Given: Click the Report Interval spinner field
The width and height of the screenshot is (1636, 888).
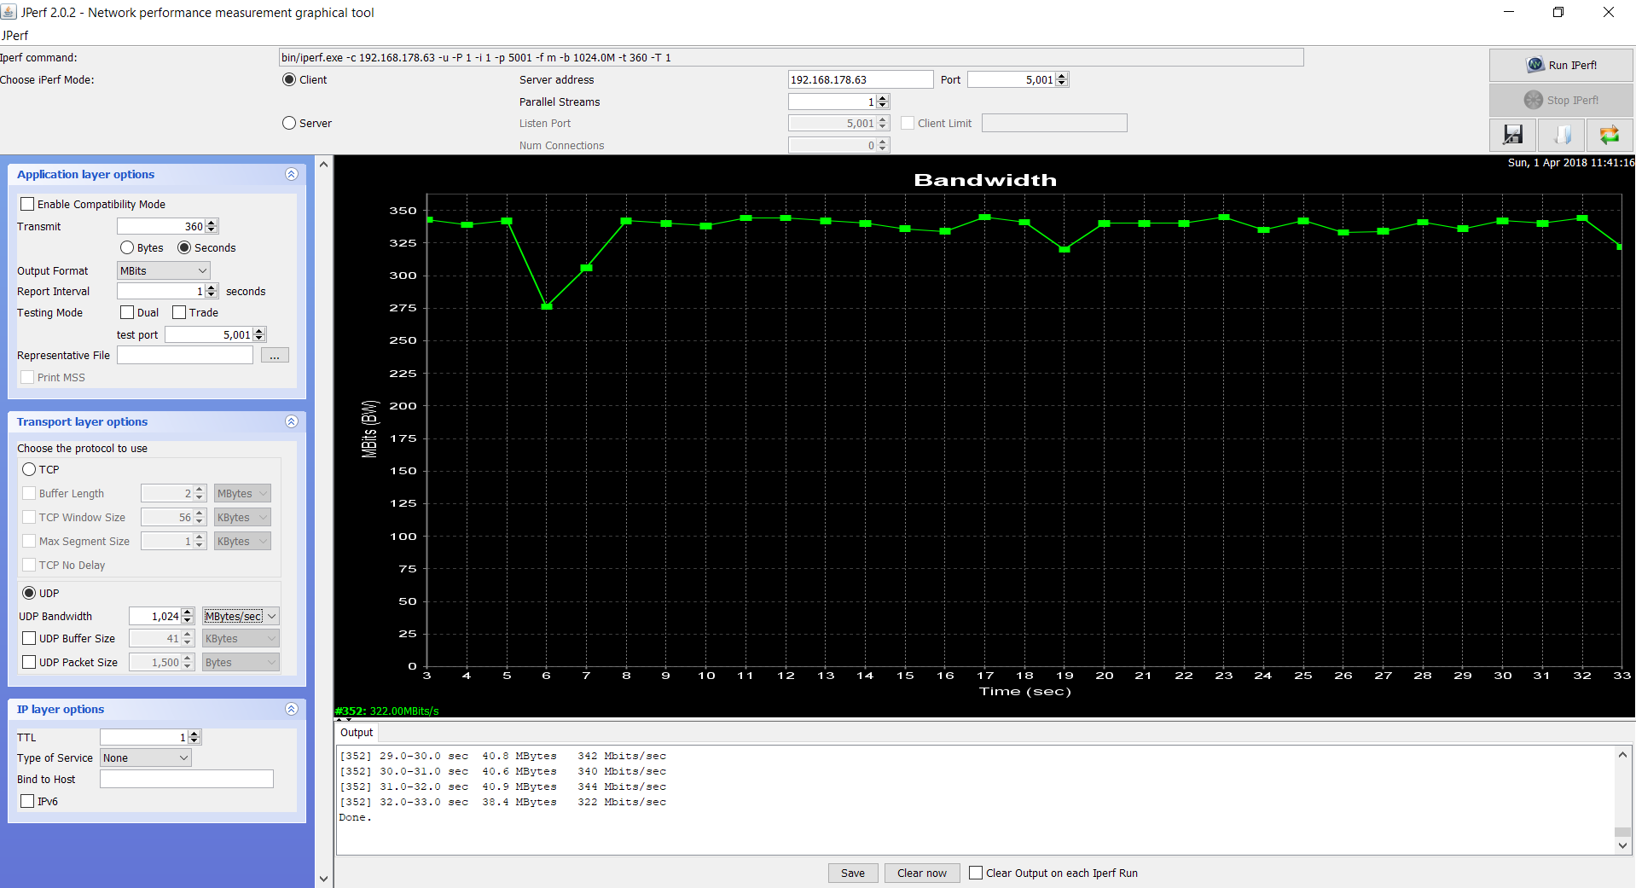Looking at the screenshot, I should 161,291.
